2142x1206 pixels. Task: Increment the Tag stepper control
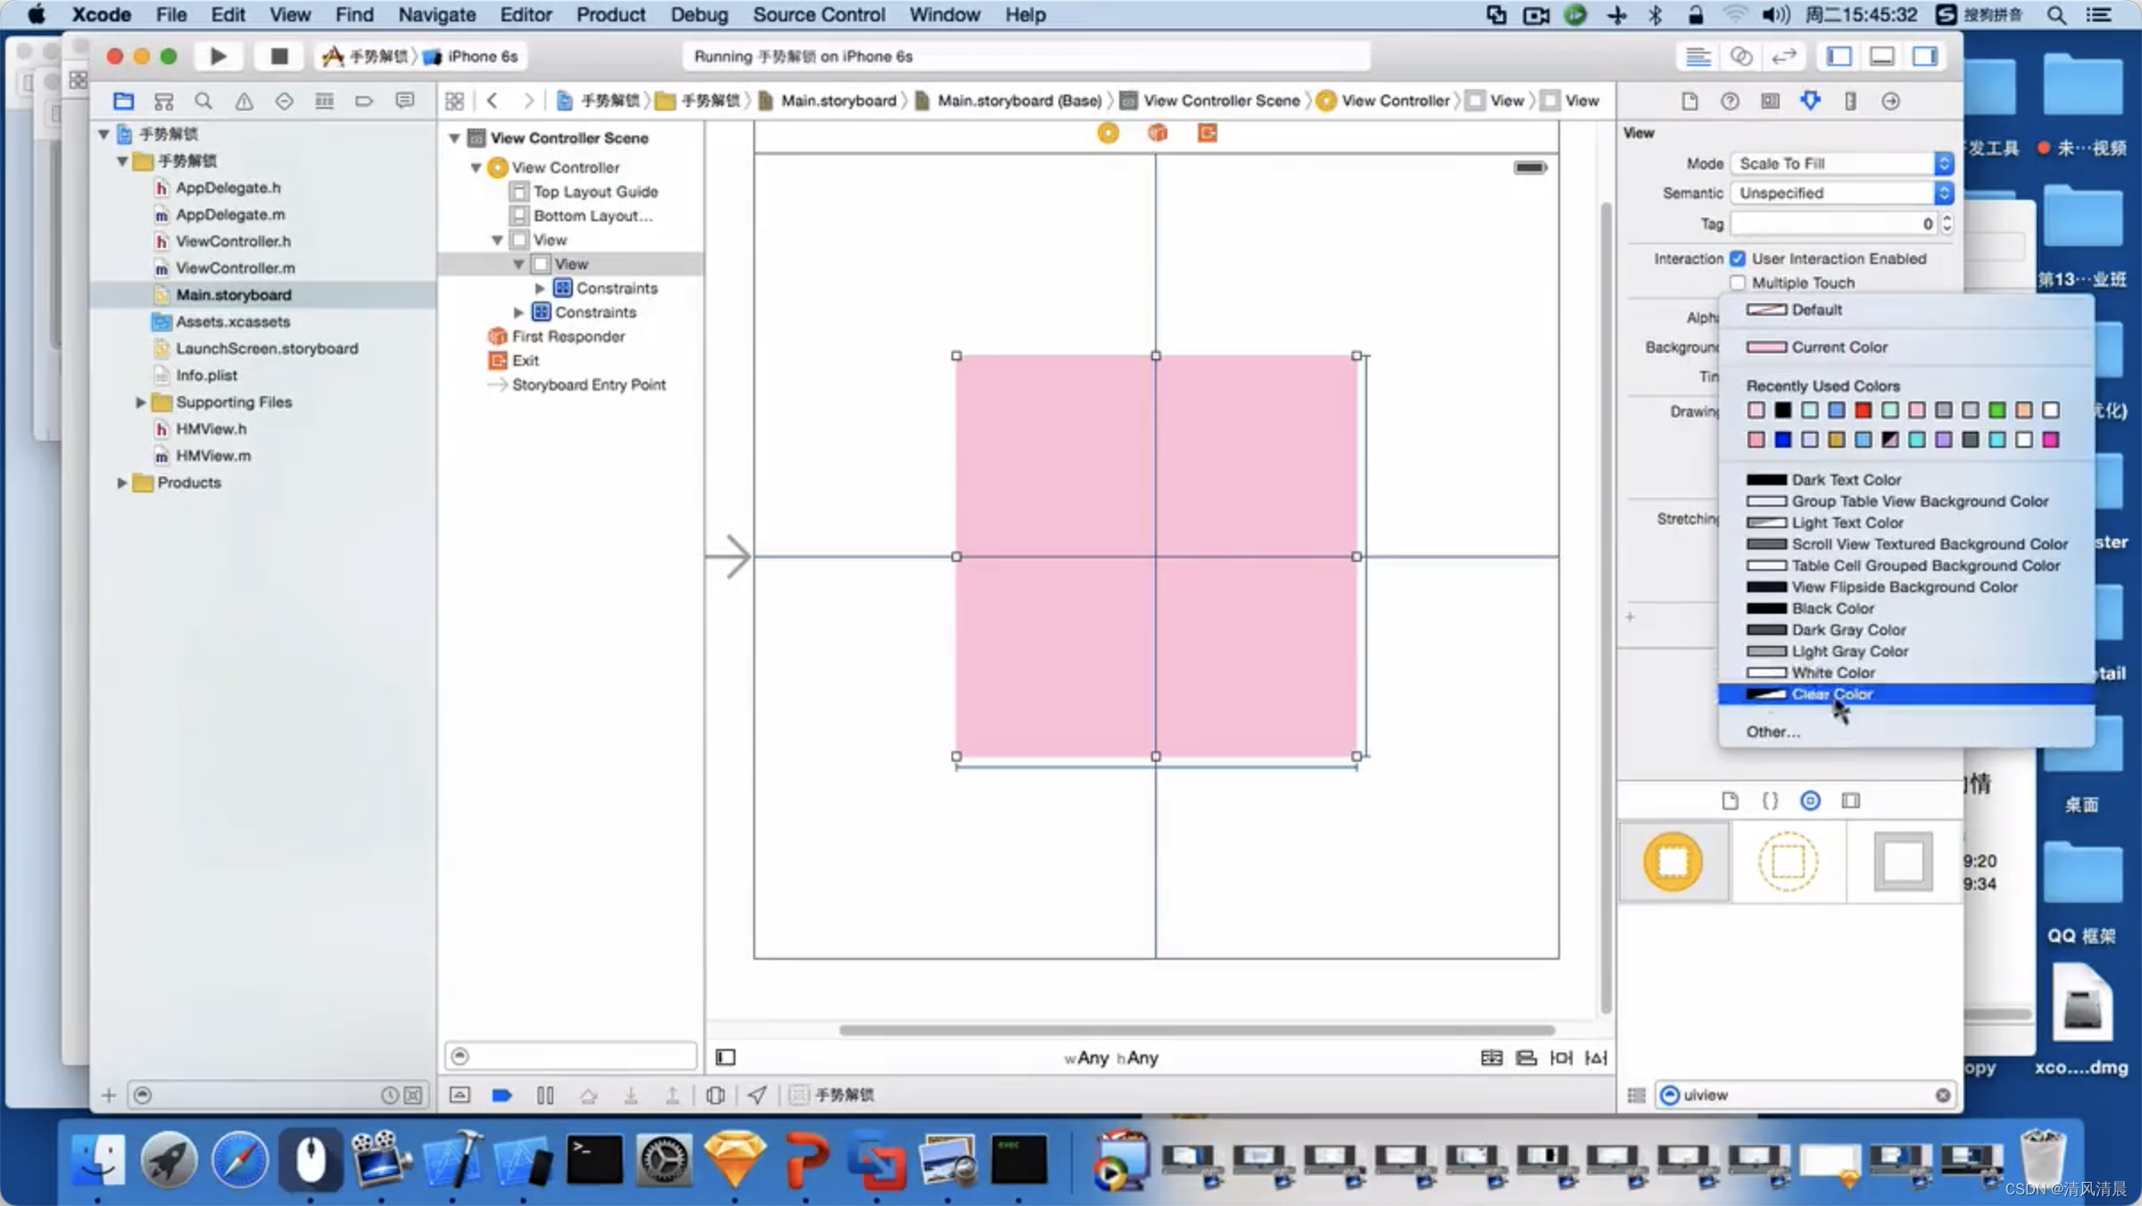coord(1947,218)
